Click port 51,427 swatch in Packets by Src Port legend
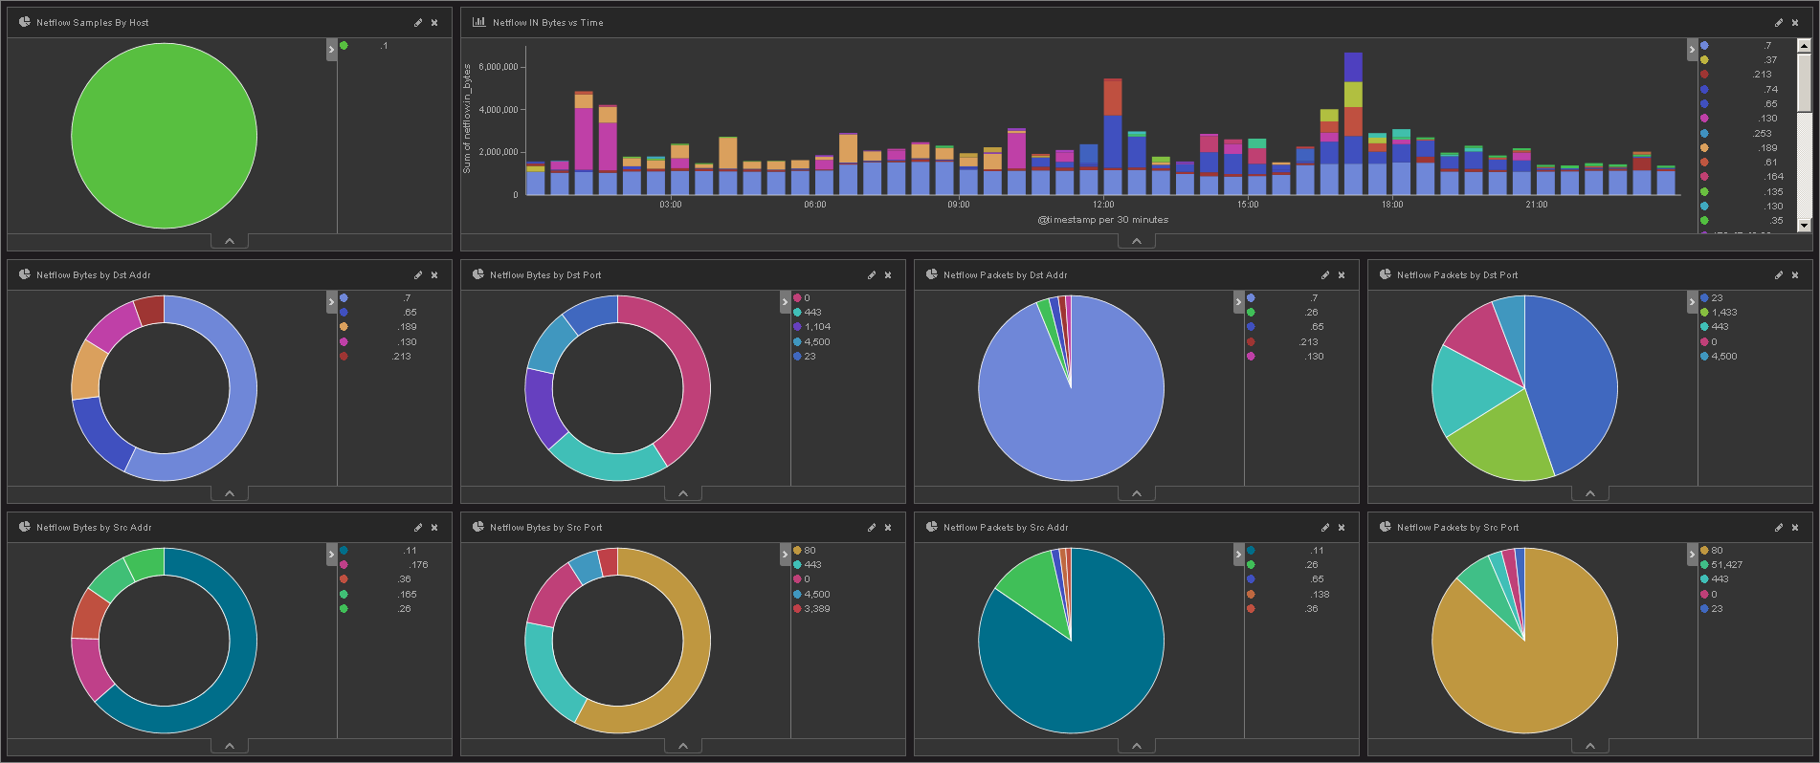This screenshot has width=1820, height=763. point(1704,565)
